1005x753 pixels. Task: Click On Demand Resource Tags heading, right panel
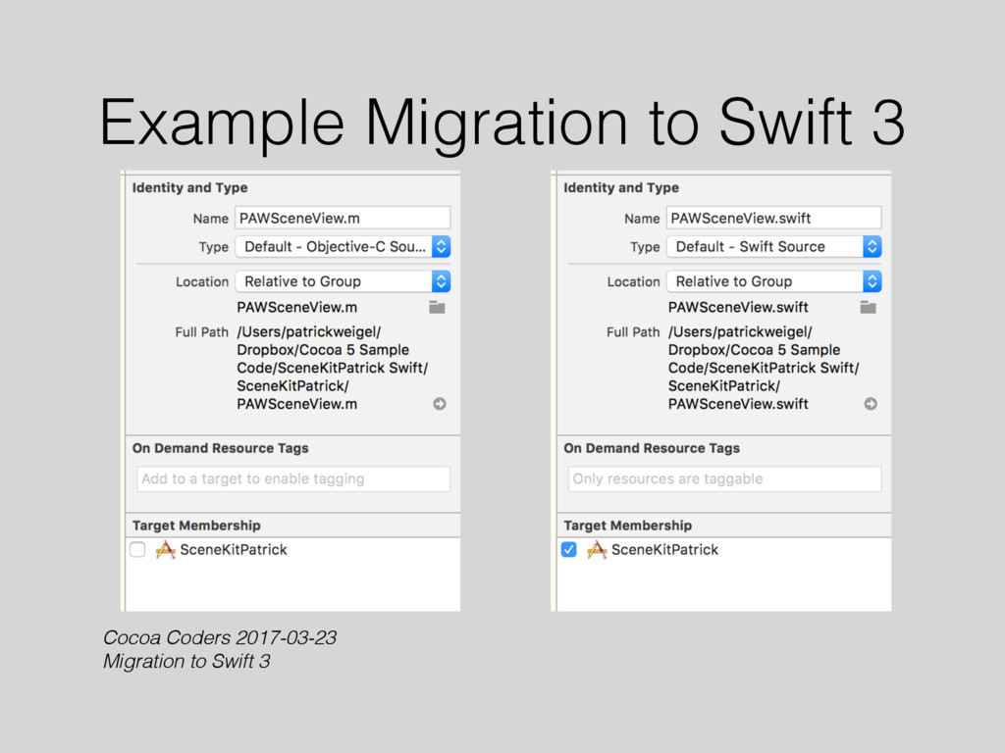point(652,448)
